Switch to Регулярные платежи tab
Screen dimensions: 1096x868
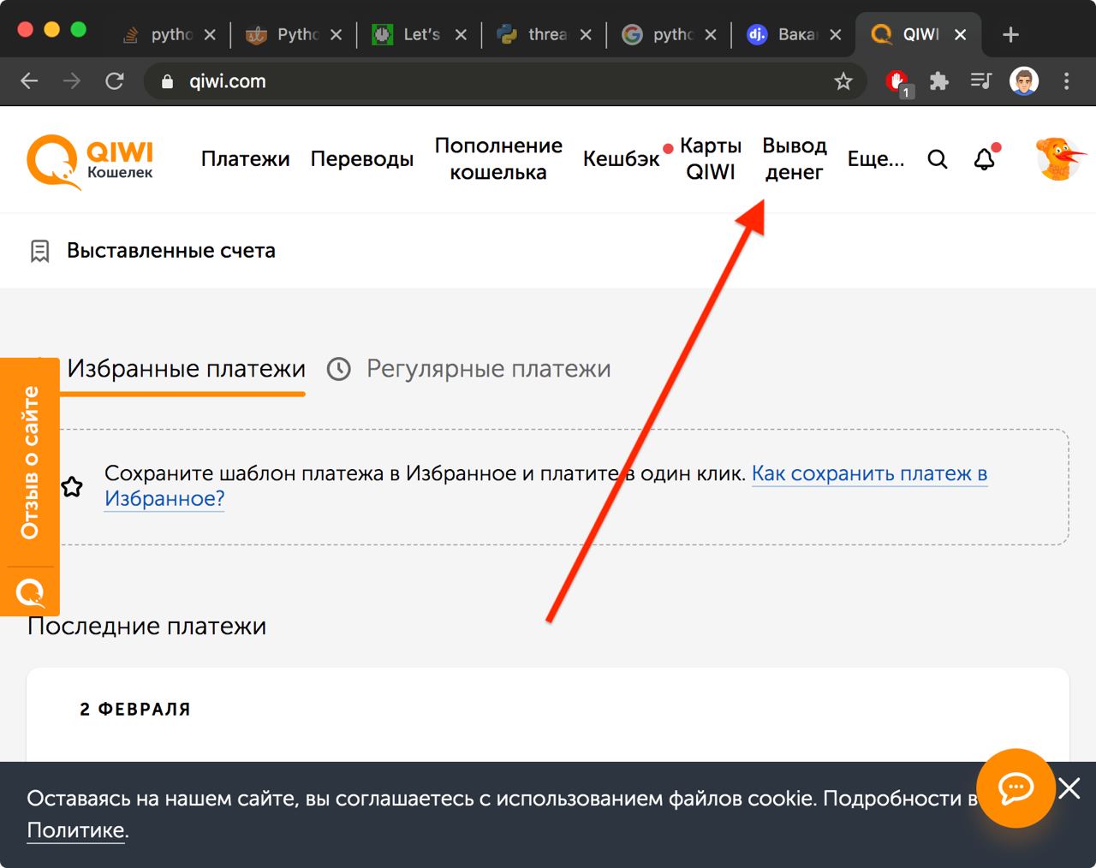[488, 369]
